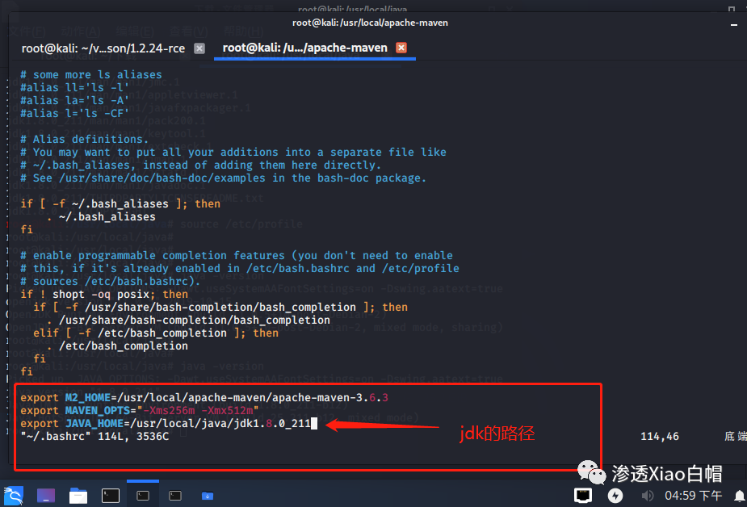Select the /u.../apache-maven terminal tab
Viewport: 747px width, 507px height.
[x=305, y=48]
